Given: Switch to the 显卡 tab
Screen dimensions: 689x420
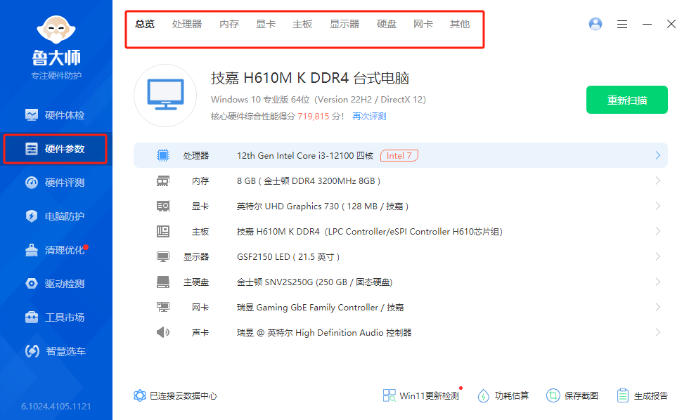Looking at the screenshot, I should click(266, 24).
